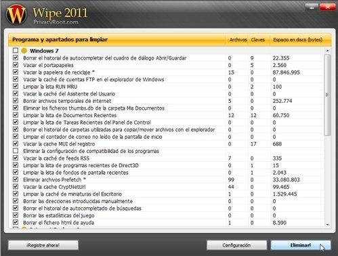Click the PrivacyRoot.com link text

click(56, 22)
